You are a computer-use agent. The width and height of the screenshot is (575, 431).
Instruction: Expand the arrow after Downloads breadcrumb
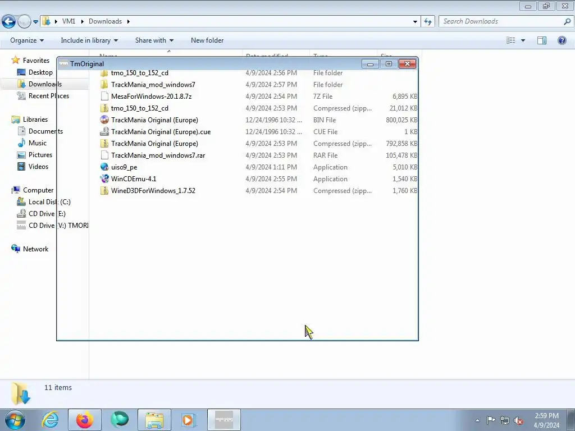[129, 21]
